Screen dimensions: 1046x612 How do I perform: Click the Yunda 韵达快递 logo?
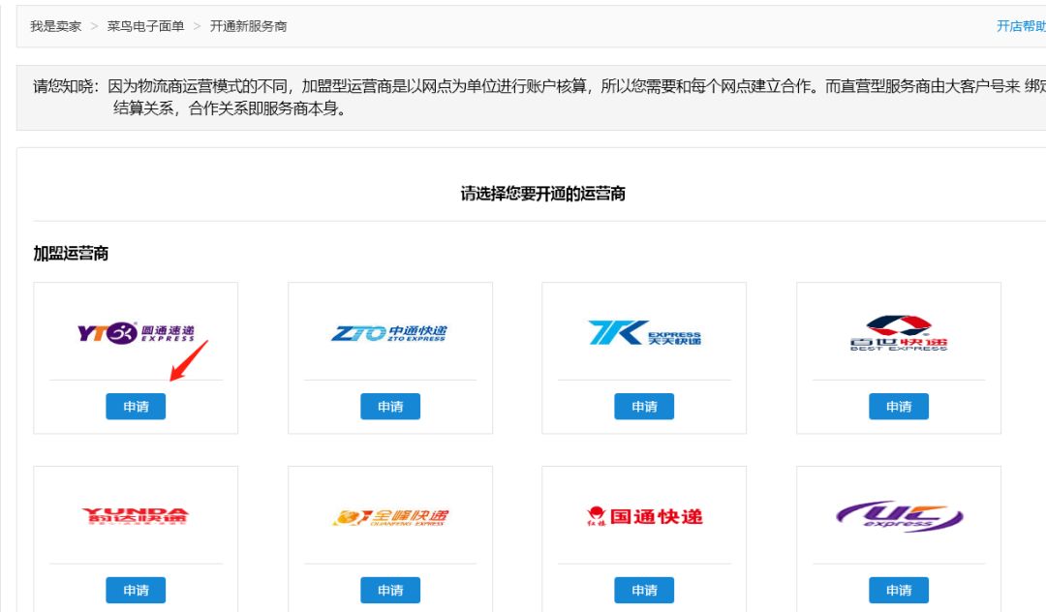136,516
